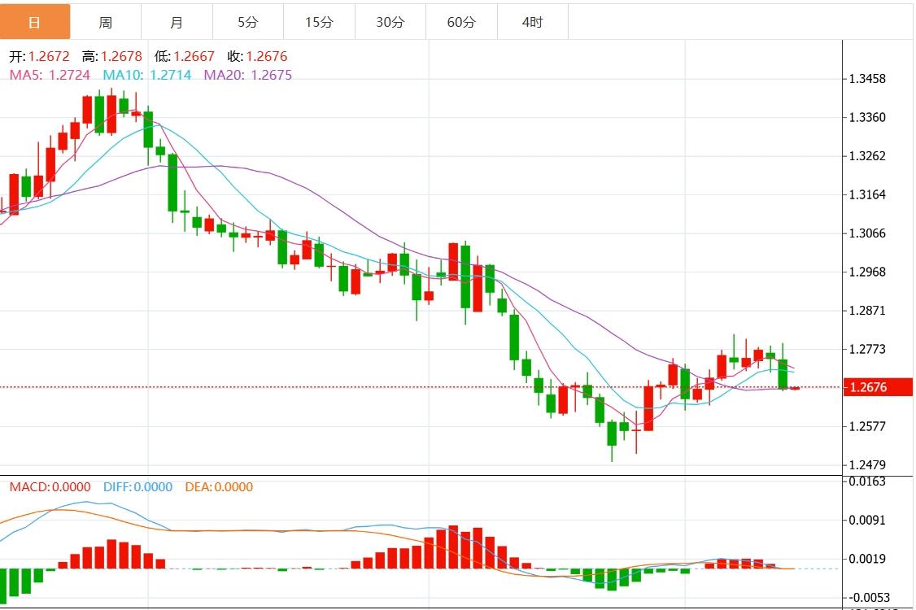Select the 60分 timeframe tab
916x610 pixels.
point(461,22)
